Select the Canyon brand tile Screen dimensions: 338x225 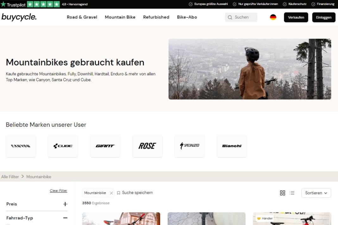tap(21, 146)
